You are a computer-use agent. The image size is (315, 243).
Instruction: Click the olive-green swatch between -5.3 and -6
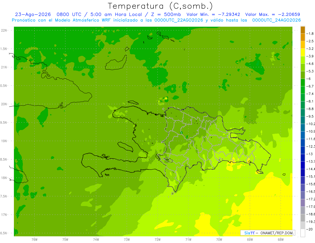pos(303,75)
